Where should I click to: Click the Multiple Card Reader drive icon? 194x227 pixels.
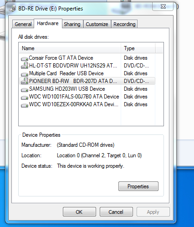[25, 74]
